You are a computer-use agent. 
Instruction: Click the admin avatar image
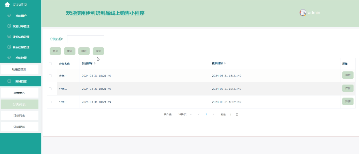tap(303, 13)
